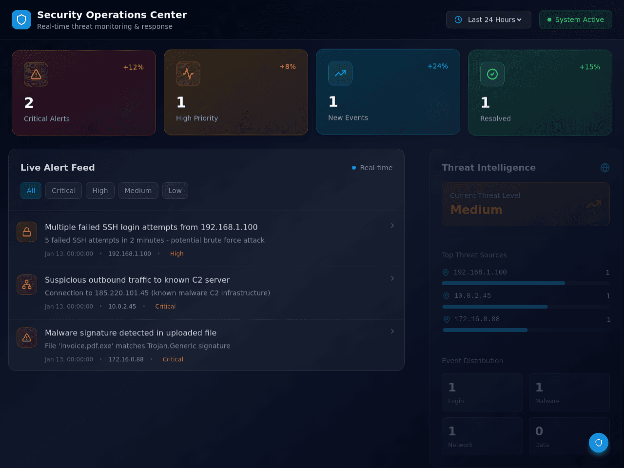
Task: Open the Last 24 Hours dropdown
Action: [488, 19]
